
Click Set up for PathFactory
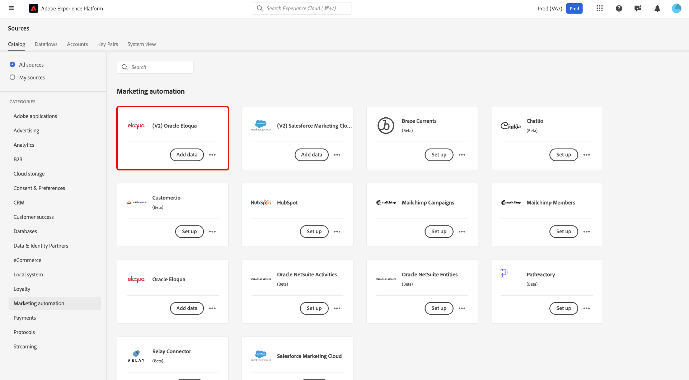(x=564, y=308)
